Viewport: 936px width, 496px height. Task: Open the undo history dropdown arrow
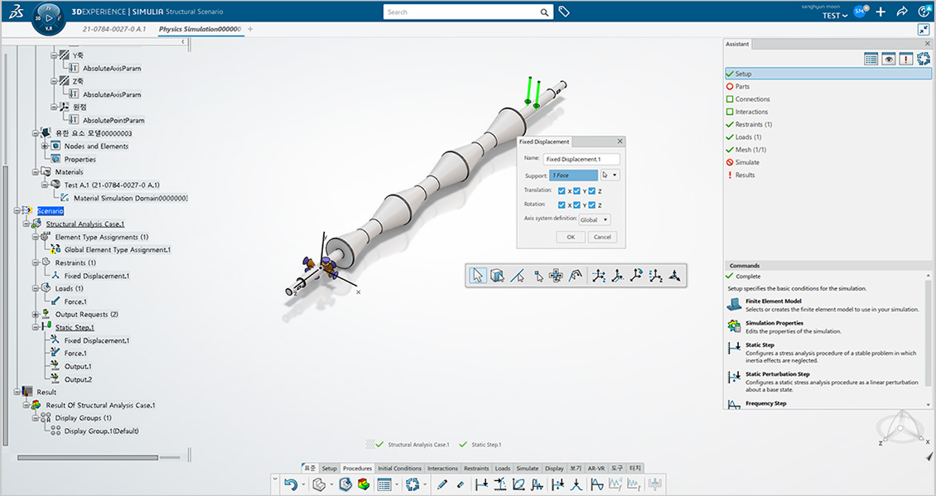303,484
